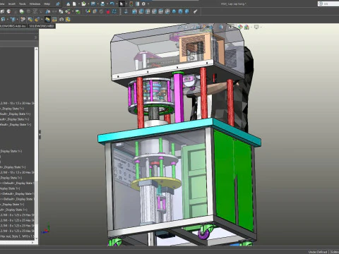
Task: Expand the Options gear dropdown arrow
Action: pyautogui.click(x=148, y=4)
